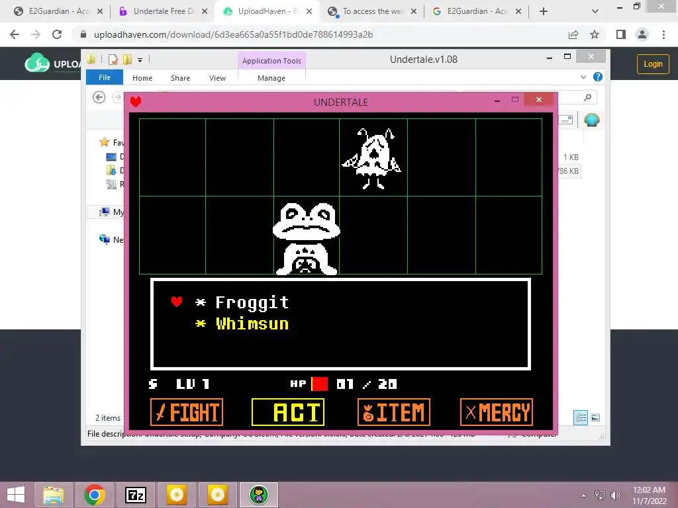Image resolution: width=678 pixels, height=508 pixels.
Task: Open a new Chrome tab
Action: (x=544, y=11)
